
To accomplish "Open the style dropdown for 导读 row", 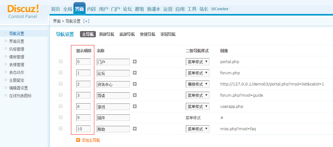I will (198, 95).
